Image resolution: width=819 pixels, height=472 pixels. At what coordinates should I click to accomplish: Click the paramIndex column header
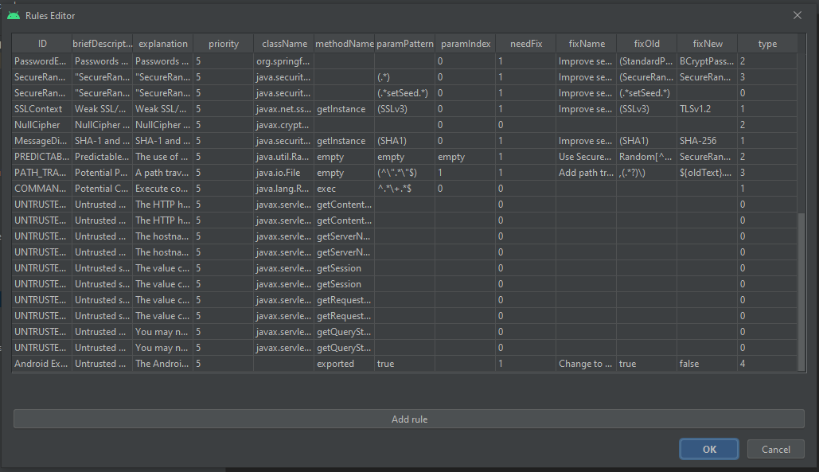[x=466, y=44]
